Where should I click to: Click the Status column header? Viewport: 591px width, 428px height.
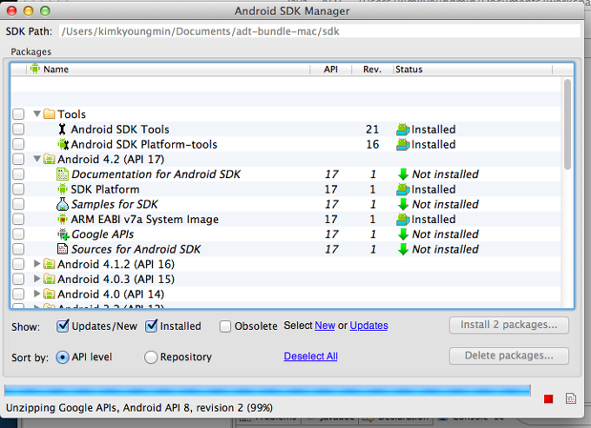point(473,69)
